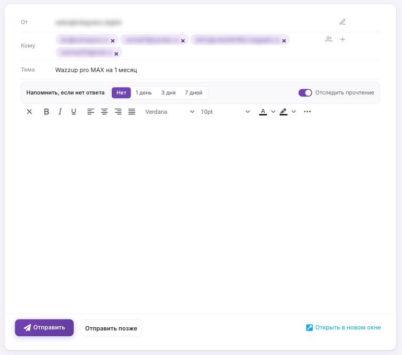Select the 7 дней reminder option
This screenshot has height=355, width=402.
tap(194, 92)
